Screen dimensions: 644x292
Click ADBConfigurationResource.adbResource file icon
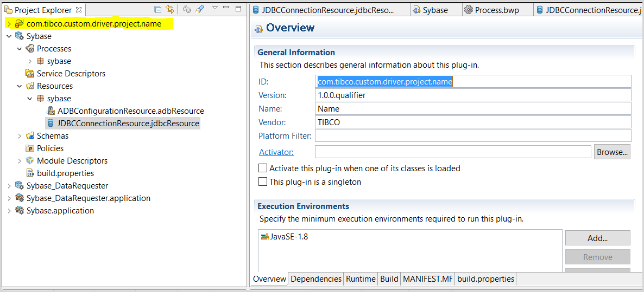pos(51,111)
